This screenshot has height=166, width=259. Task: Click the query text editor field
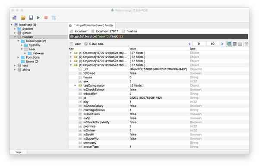click(158, 37)
